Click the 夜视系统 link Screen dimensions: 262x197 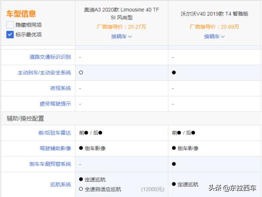pyautogui.click(x=61, y=88)
